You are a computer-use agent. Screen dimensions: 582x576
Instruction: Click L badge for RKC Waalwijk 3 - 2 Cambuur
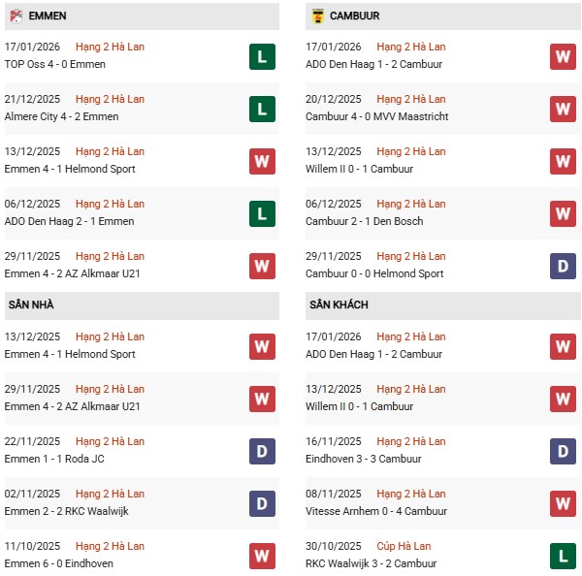click(x=563, y=555)
